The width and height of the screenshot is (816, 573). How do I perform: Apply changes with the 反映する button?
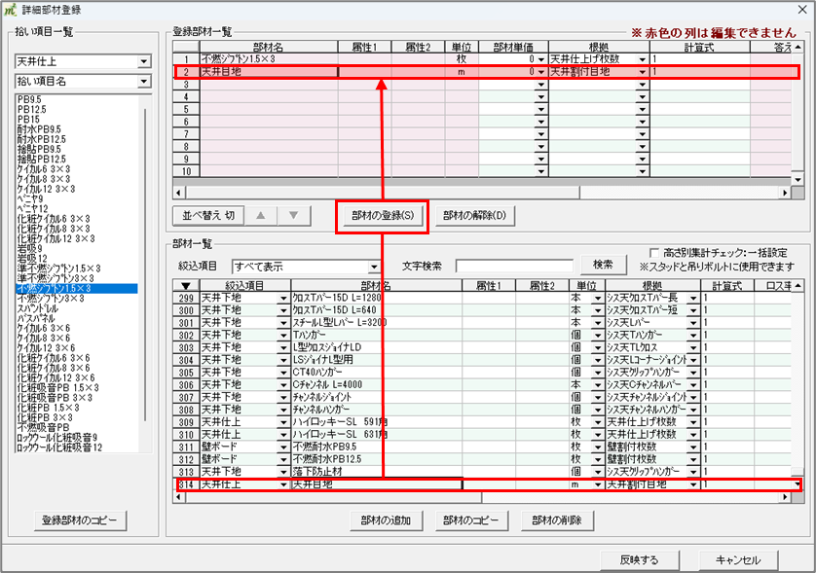638,559
